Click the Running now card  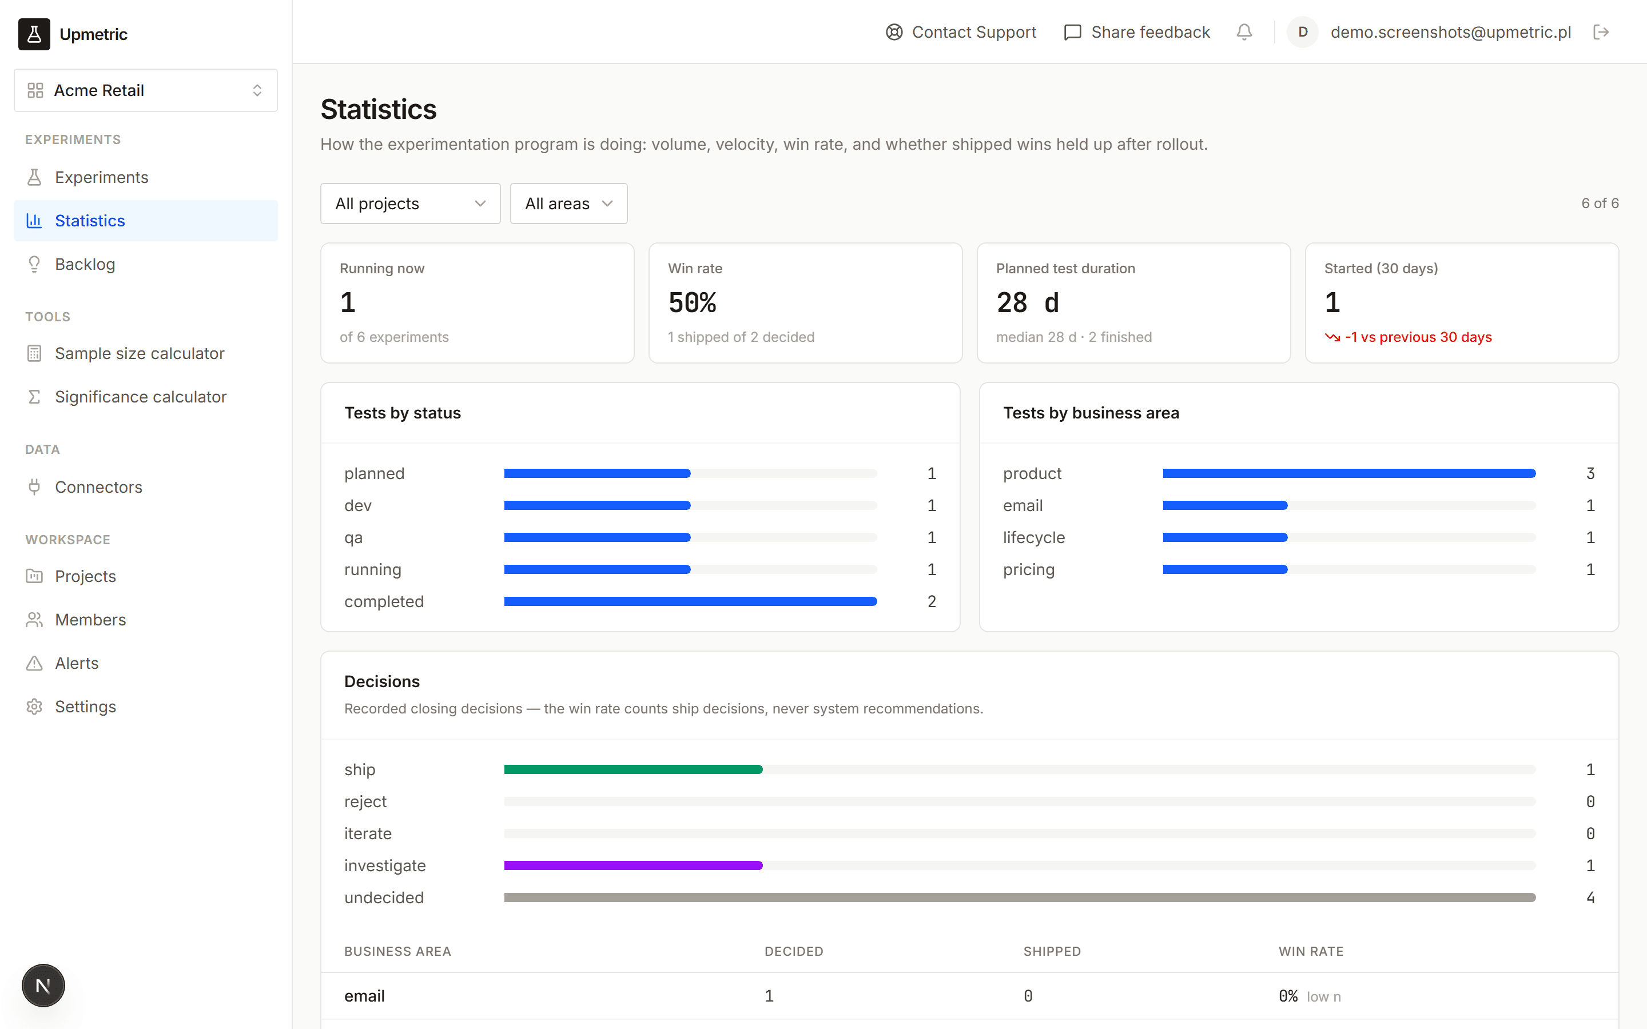(477, 303)
